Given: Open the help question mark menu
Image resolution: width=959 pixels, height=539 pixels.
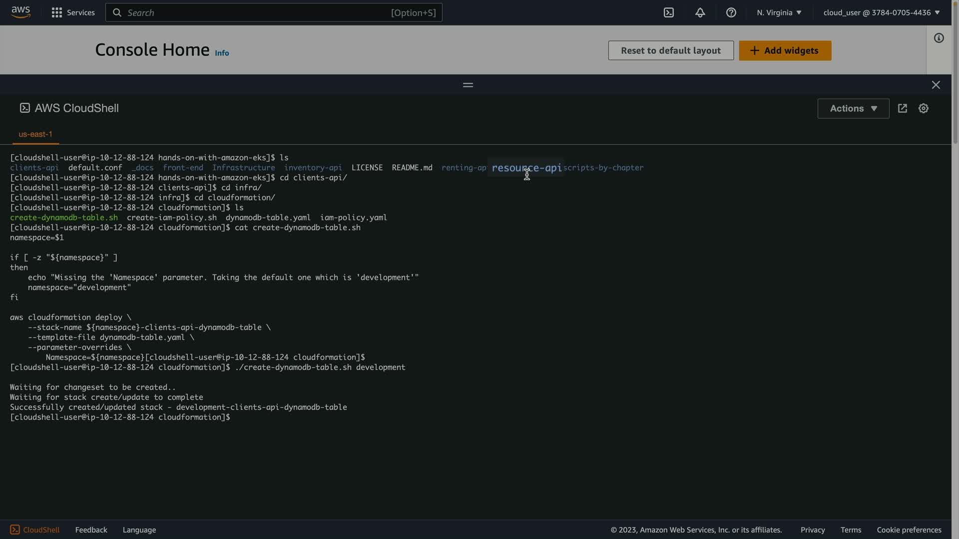Looking at the screenshot, I should [731, 12].
